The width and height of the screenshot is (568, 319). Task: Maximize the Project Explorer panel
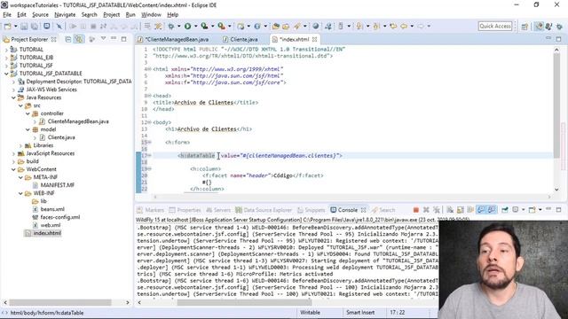click(124, 39)
